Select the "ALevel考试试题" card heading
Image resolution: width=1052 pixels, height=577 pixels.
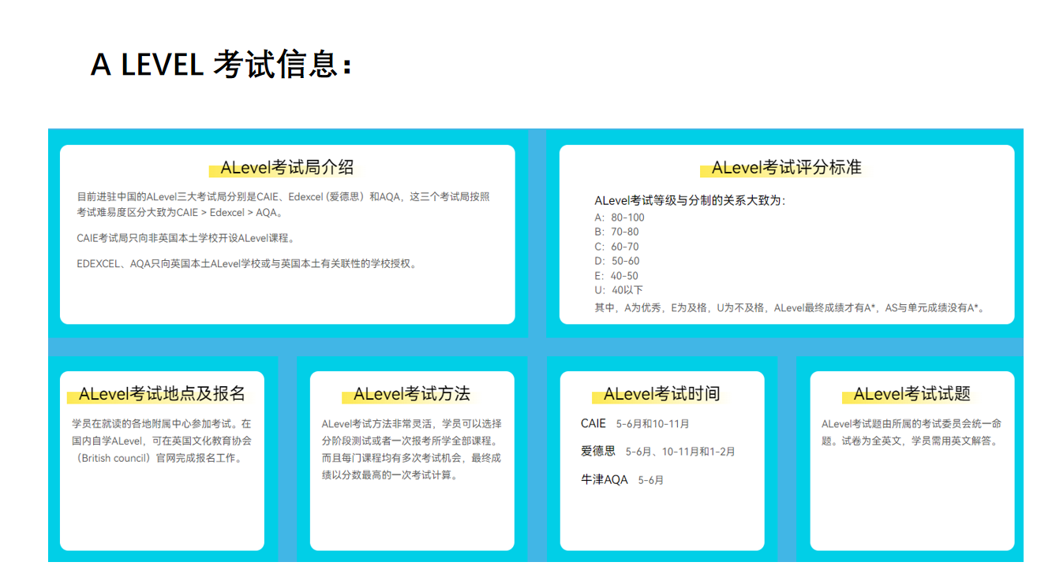[x=912, y=394]
